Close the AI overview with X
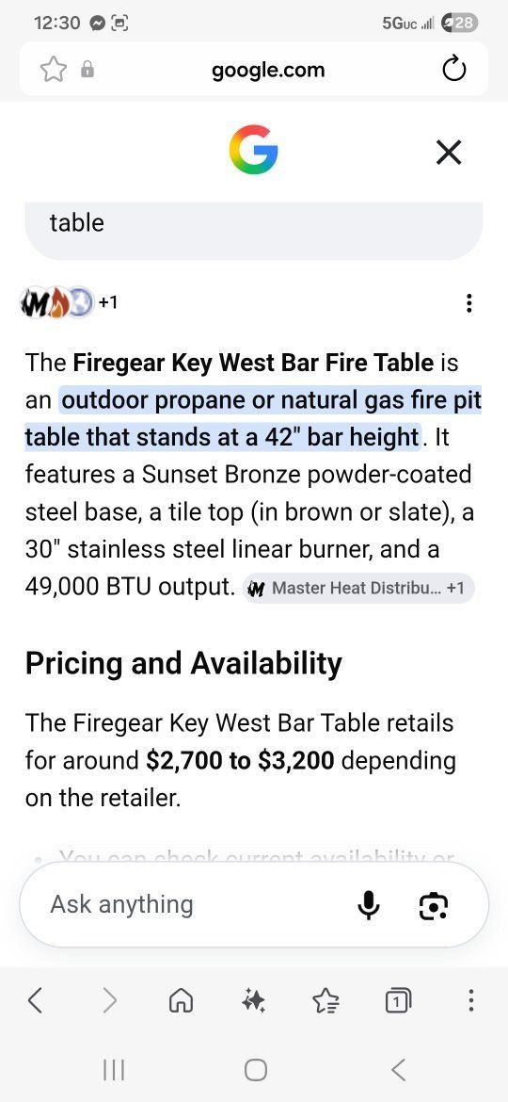508x1102 pixels. (449, 152)
